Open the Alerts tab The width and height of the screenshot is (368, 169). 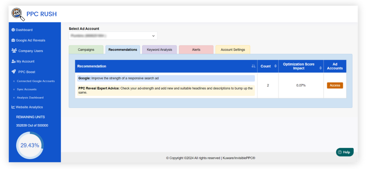coord(196,50)
